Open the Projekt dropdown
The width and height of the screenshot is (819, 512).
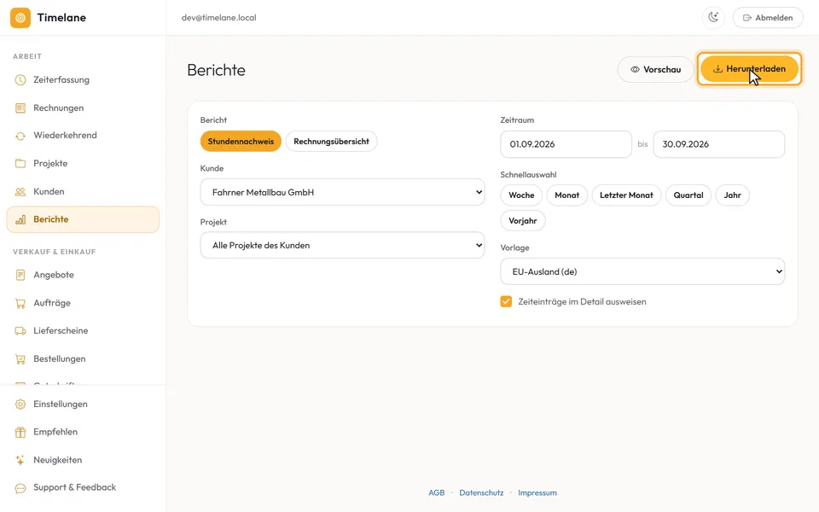point(343,245)
